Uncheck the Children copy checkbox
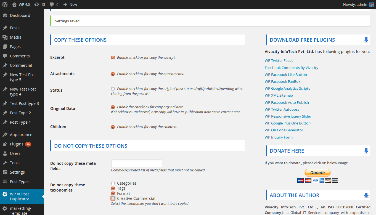 pos(113,127)
